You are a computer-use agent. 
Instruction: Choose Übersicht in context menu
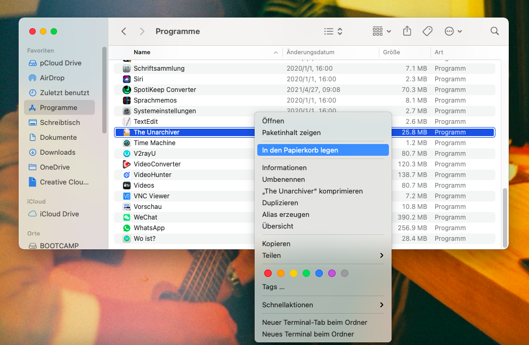323,226
